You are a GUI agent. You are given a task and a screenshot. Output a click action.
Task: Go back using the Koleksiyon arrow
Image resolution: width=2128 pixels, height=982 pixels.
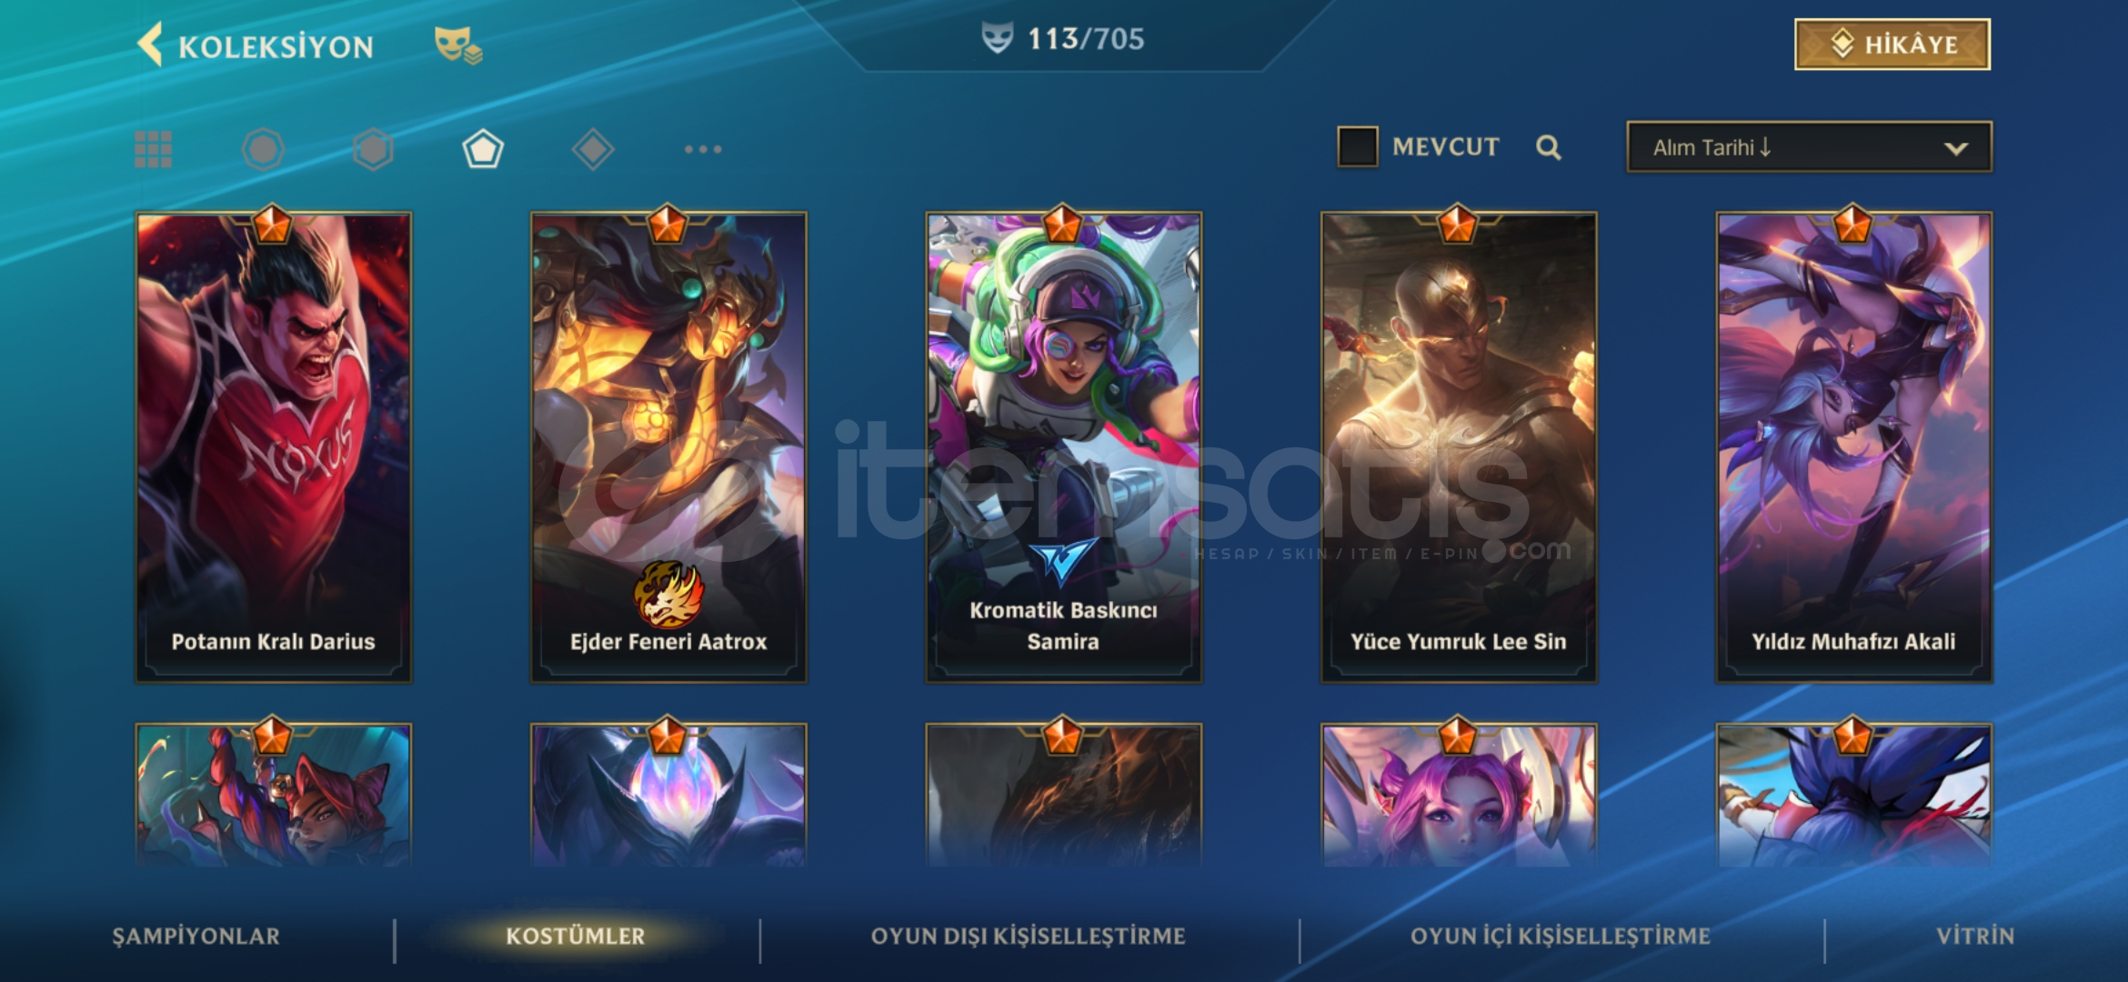(x=151, y=45)
